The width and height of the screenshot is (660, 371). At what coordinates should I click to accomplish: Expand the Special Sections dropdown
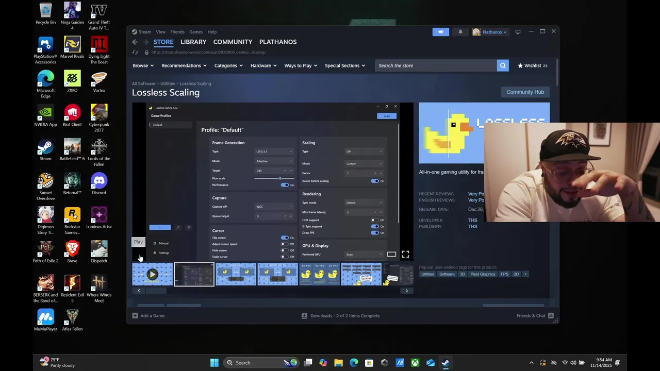(x=345, y=65)
